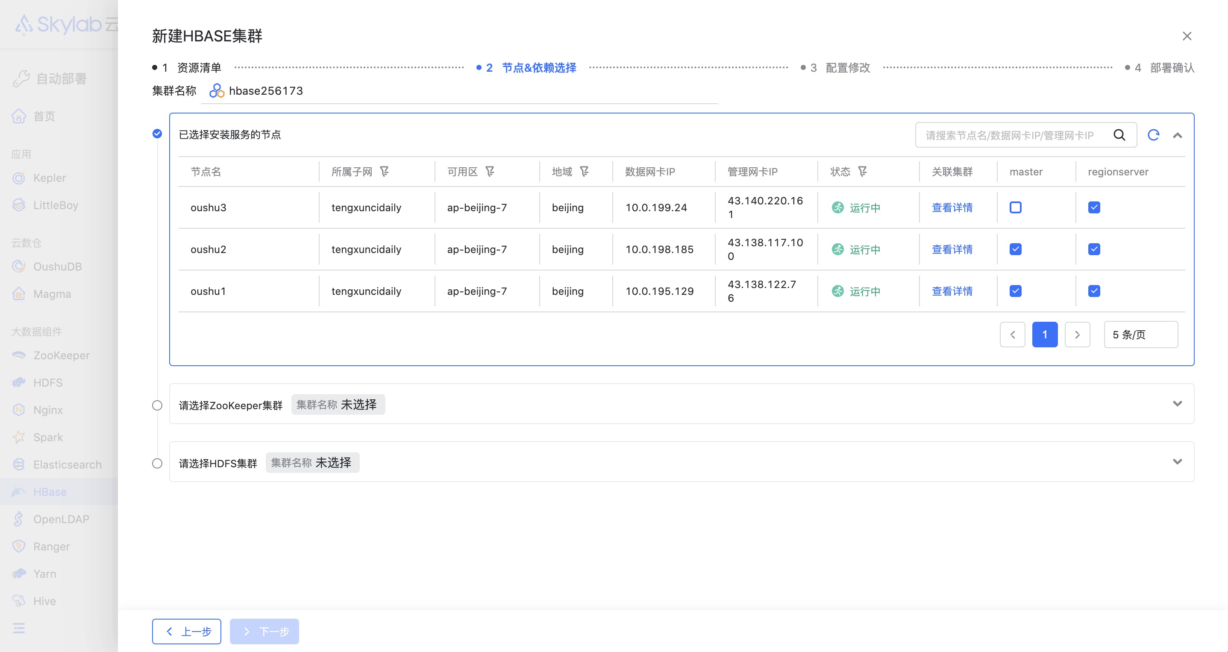Image resolution: width=1228 pixels, height=652 pixels.
Task: Expand the HDFS cluster selection panel
Action: (x=1178, y=462)
